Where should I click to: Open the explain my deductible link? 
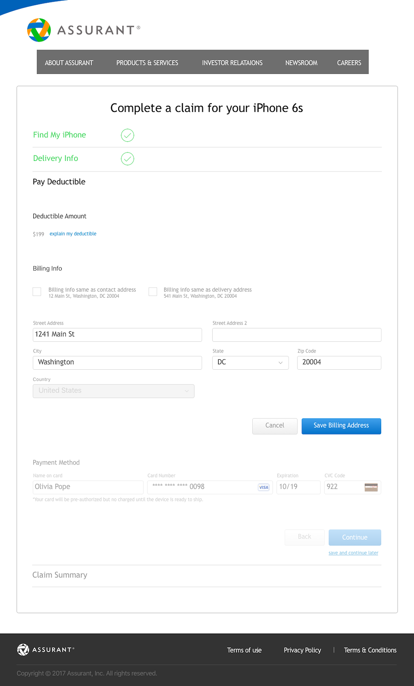[x=73, y=234]
